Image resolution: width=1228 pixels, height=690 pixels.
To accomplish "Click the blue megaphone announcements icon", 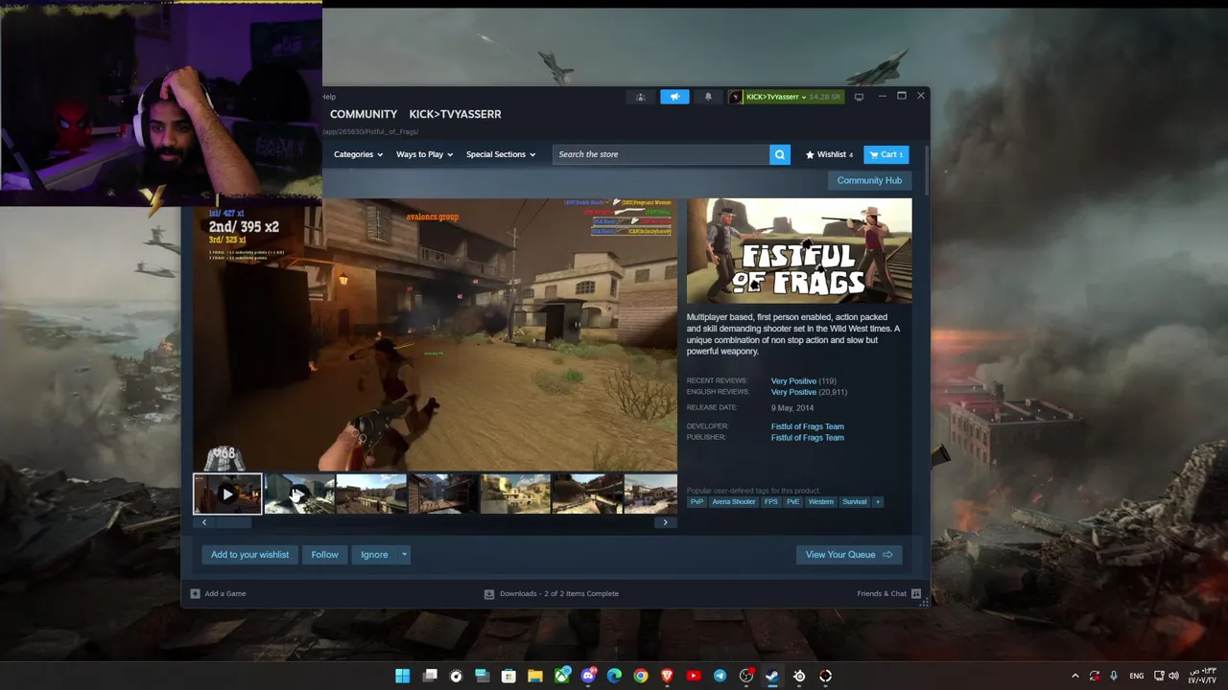I will tap(674, 97).
